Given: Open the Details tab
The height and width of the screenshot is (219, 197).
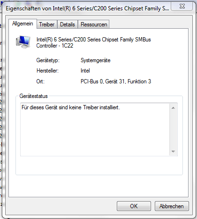Looking at the screenshot, I should (x=68, y=24).
